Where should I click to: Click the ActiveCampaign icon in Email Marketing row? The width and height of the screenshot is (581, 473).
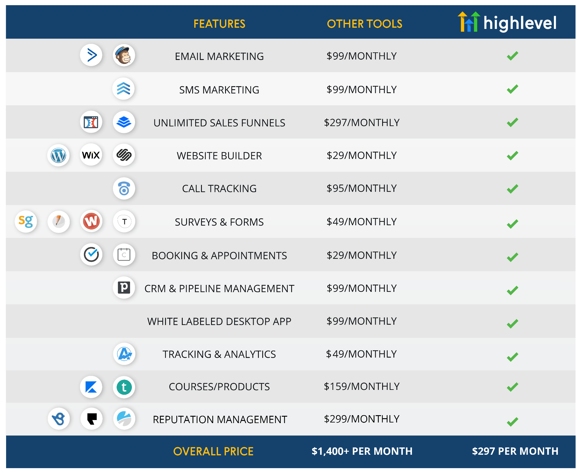91,55
